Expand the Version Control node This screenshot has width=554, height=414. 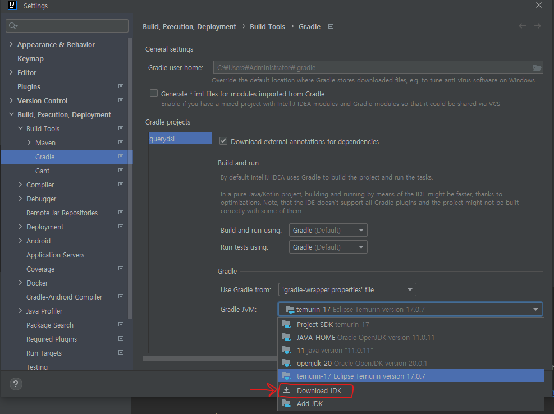[11, 100]
